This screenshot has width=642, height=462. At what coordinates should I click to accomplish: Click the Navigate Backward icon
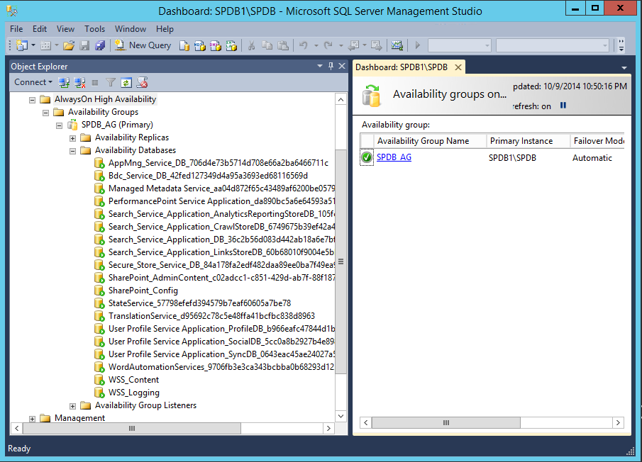353,45
